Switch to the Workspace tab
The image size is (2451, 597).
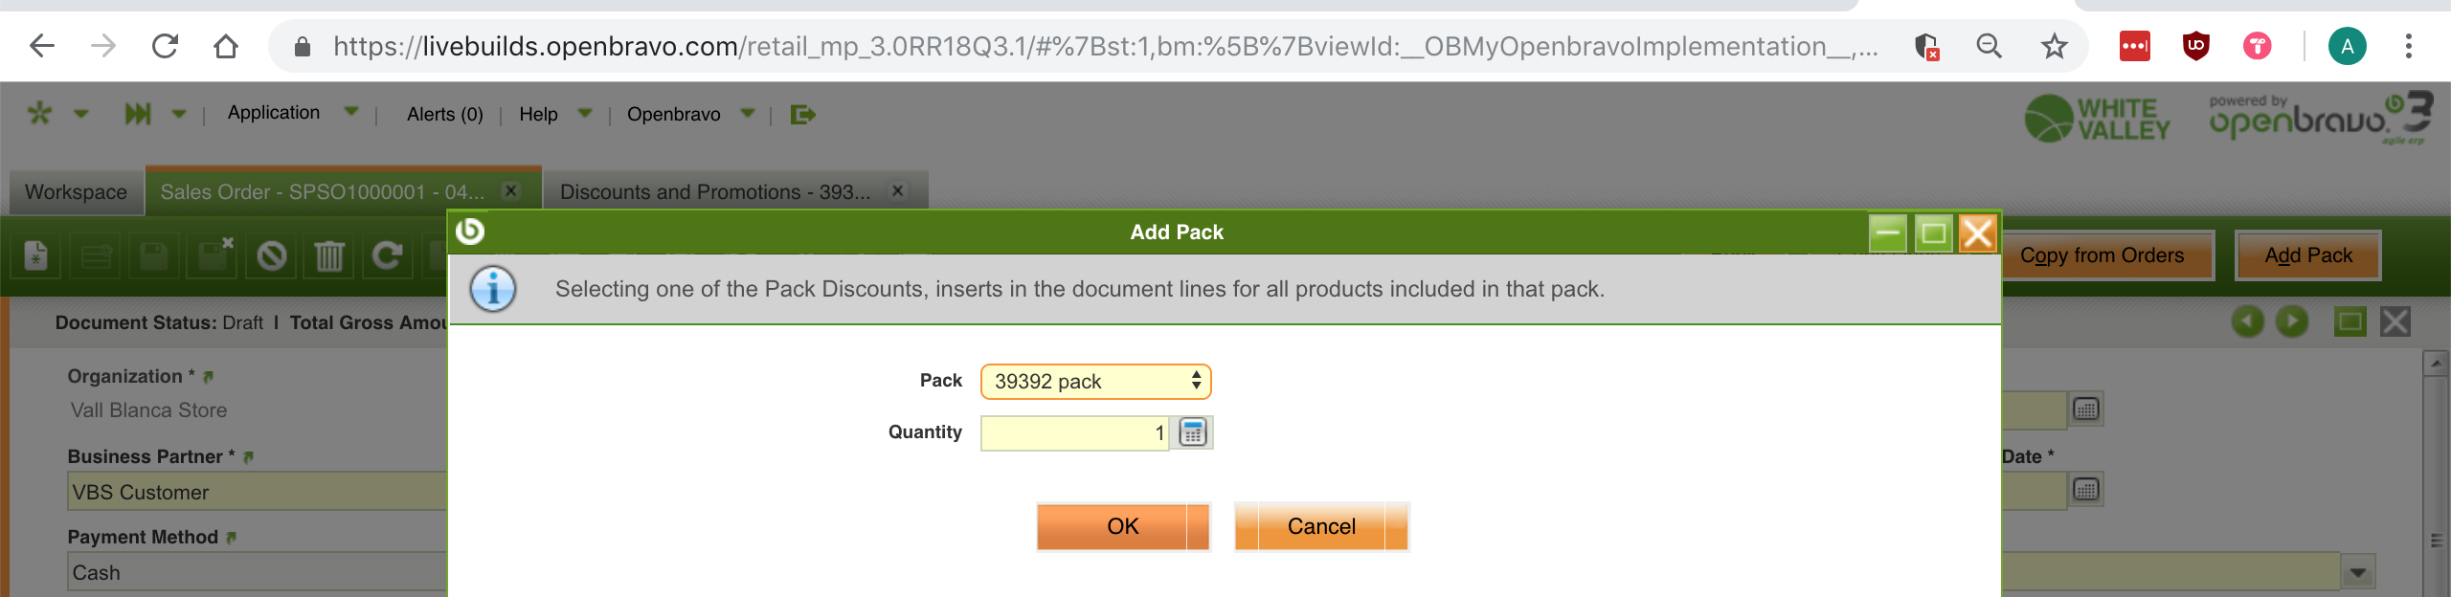point(76,191)
